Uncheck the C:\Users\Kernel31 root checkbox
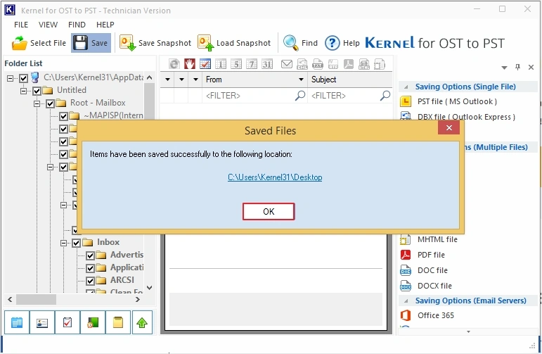 pos(23,78)
